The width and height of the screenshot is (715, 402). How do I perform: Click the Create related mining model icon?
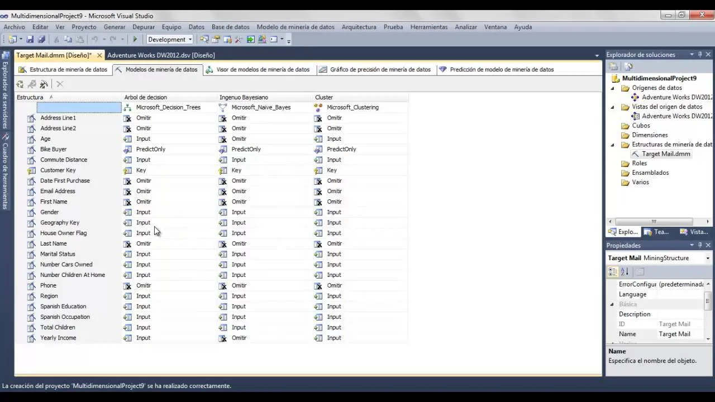pos(20,84)
